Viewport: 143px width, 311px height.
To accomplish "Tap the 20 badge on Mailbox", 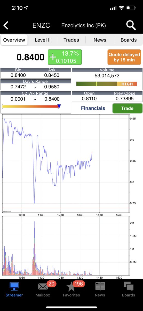I will [51, 284].
